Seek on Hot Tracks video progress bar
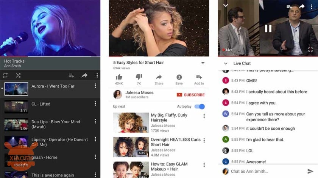Screen dimensions: 318x178 click(50, 56)
